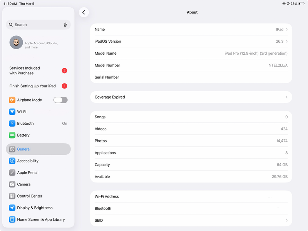Tap the Camera icon
The height and width of the screenshot is (231, 308).
click(x=12, y=184)
